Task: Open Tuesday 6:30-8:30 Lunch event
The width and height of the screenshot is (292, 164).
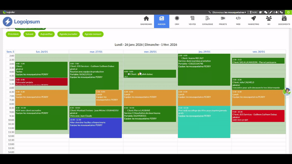Action: [x=109, y=98]
